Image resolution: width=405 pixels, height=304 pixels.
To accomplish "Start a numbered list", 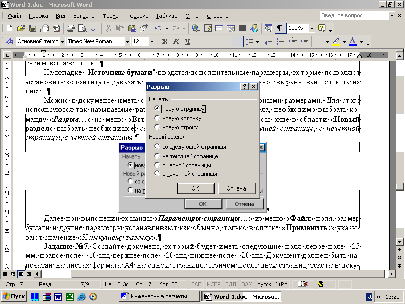I will pos(269,42).
